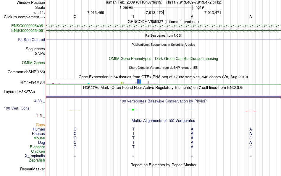This screenshot has height=176, width=281.
Task: Click the 4.88 PhyloP upper scale value
Action: coord(38,101)
